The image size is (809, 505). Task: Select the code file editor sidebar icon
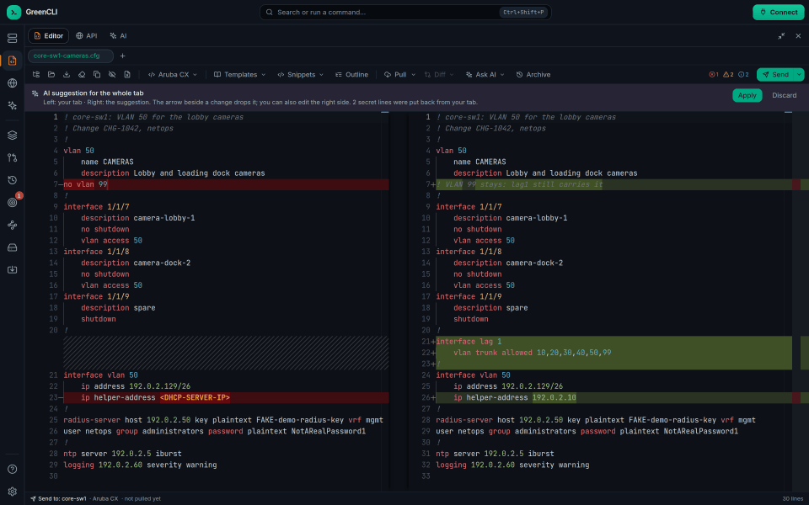13,61
